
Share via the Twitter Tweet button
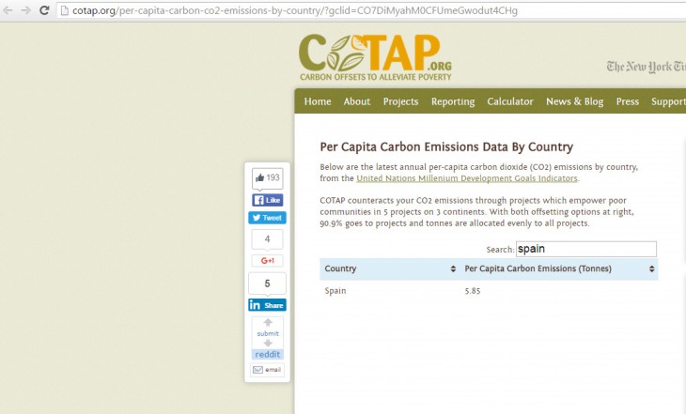[x=267, y=218]
